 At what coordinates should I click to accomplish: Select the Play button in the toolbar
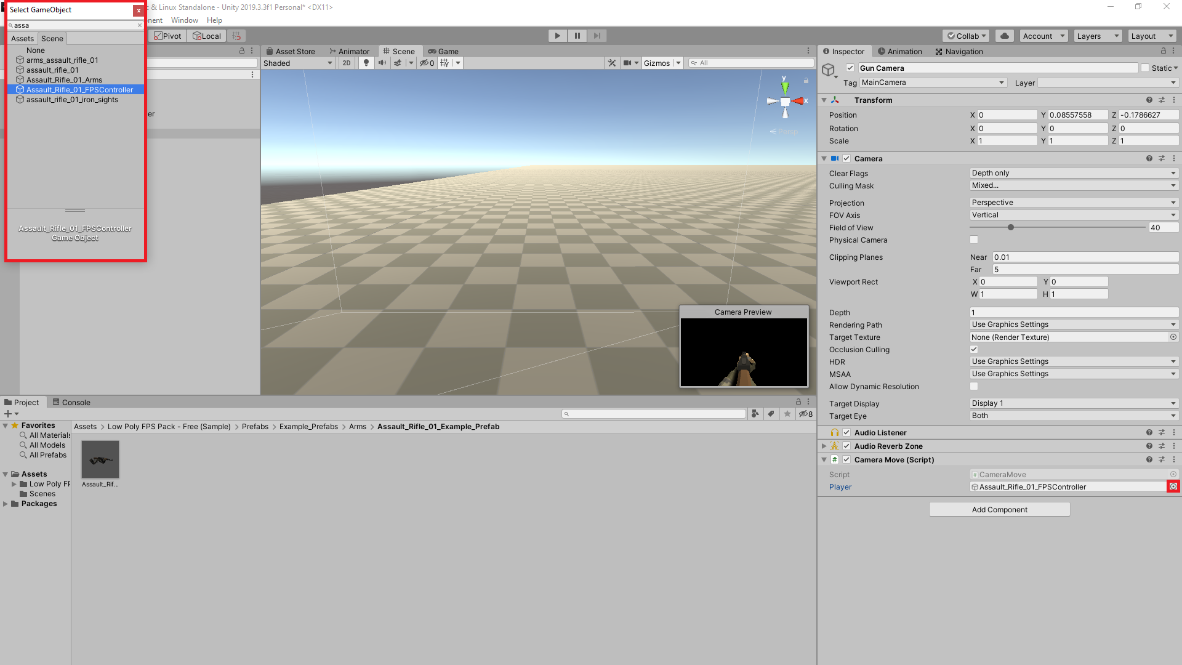pos(557,35)
